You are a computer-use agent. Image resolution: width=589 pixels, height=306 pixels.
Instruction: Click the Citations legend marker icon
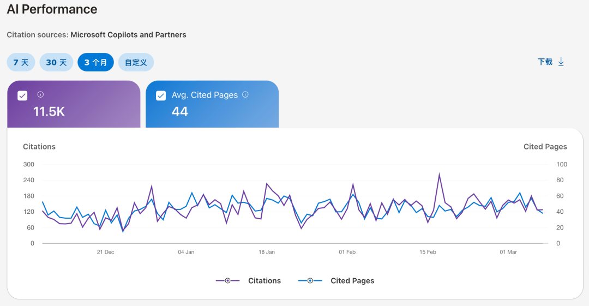(228, 280)
